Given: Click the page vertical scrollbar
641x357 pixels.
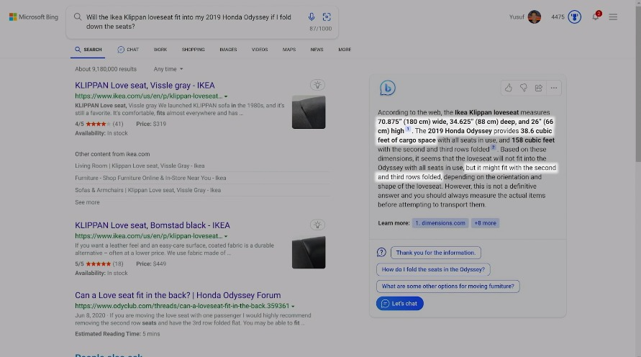Looking at the screenshot, I should coord(638,82).
